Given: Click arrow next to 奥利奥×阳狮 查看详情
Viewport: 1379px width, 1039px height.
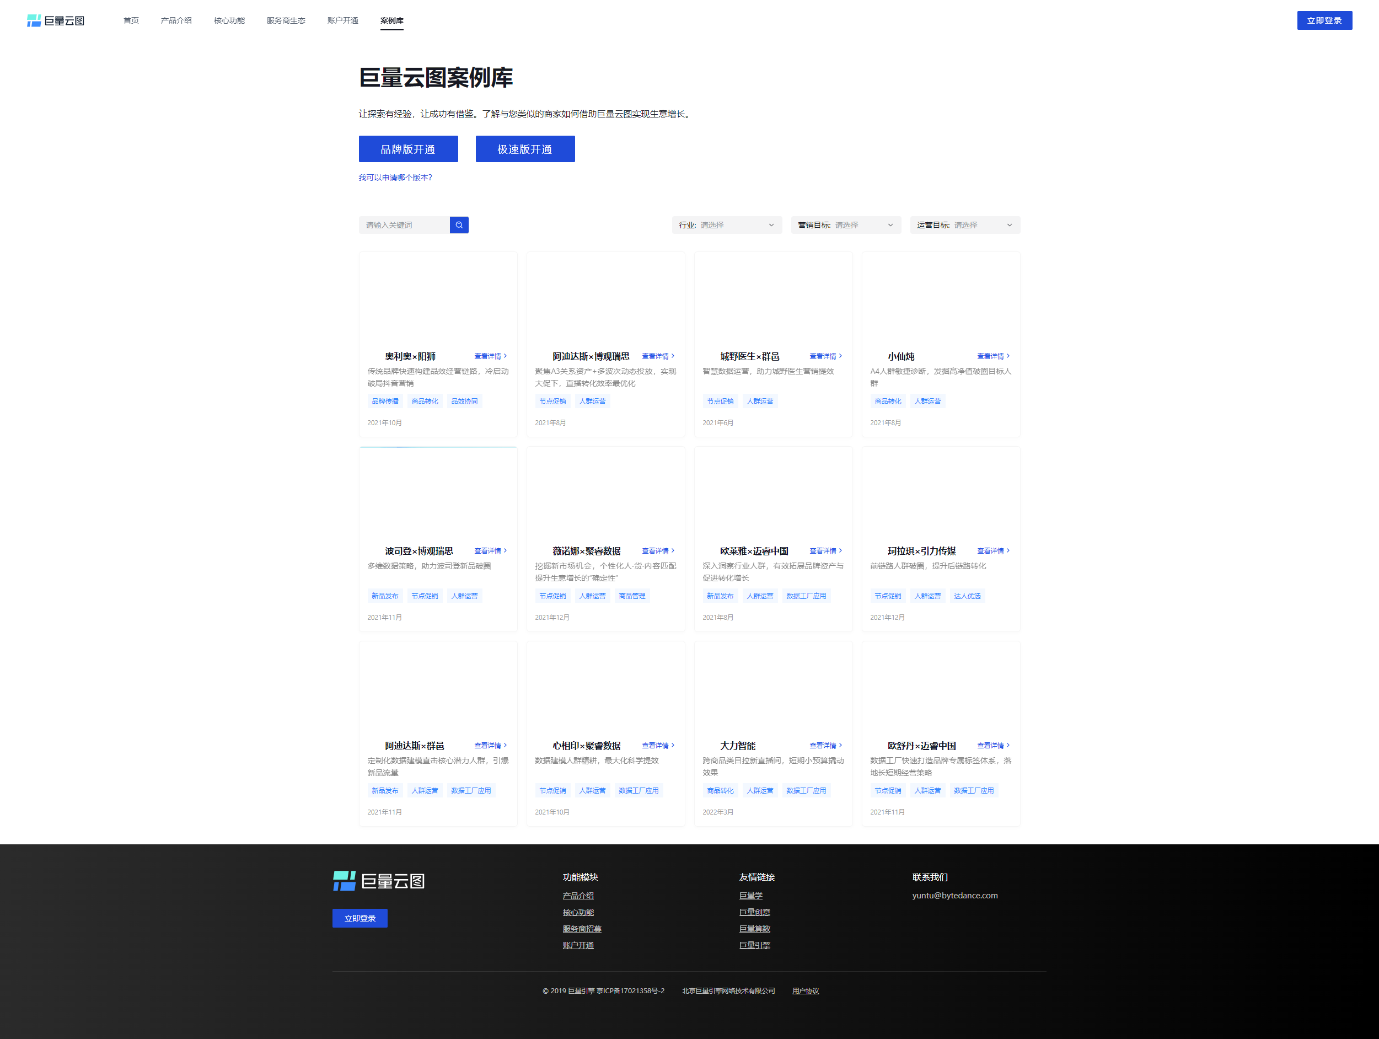Looking at the screenshot, I should pyautogui.click(x=506, y=356).
